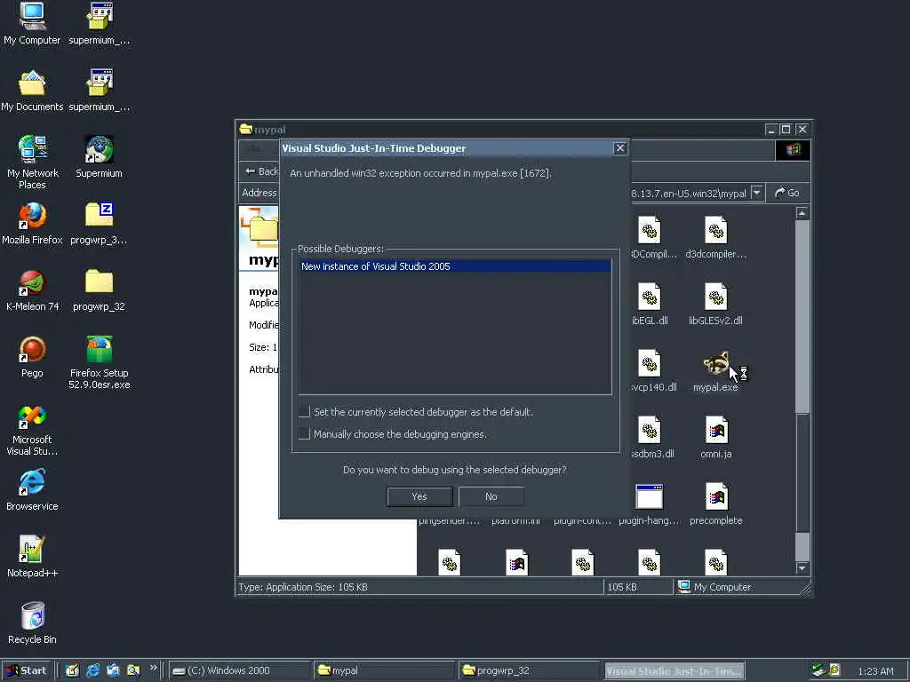This screenshot has width=910, height=682.
Task: Enable 'Set the currently selected debugger as the default'
Action: 305,412
